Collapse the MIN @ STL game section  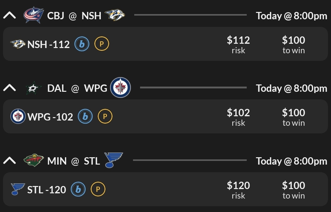click(10, 160)
